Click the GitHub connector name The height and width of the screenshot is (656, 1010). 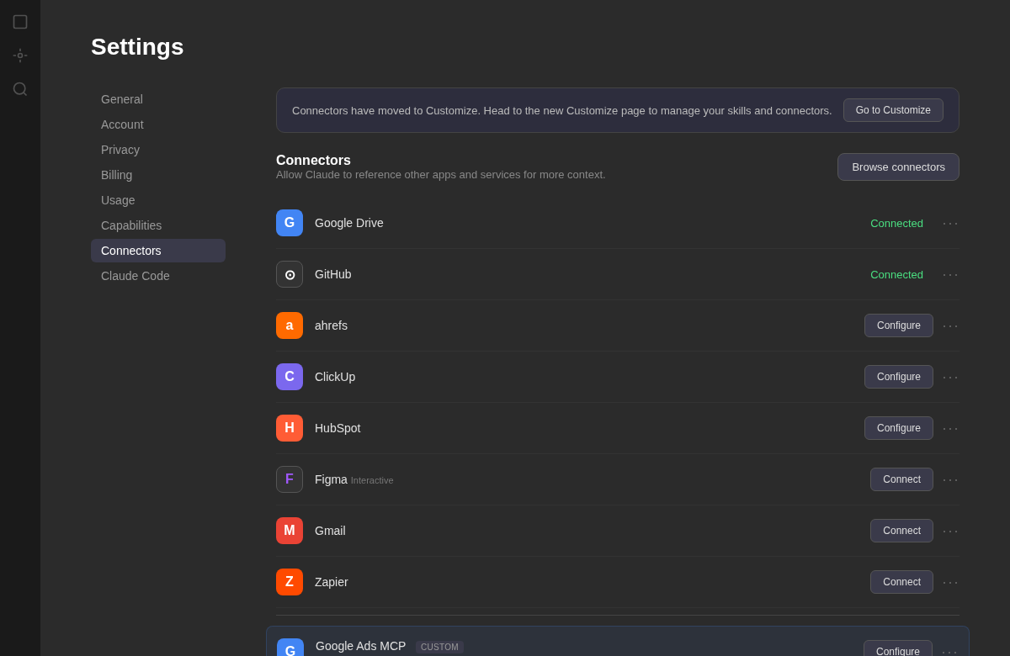click(x=333, y=274)
